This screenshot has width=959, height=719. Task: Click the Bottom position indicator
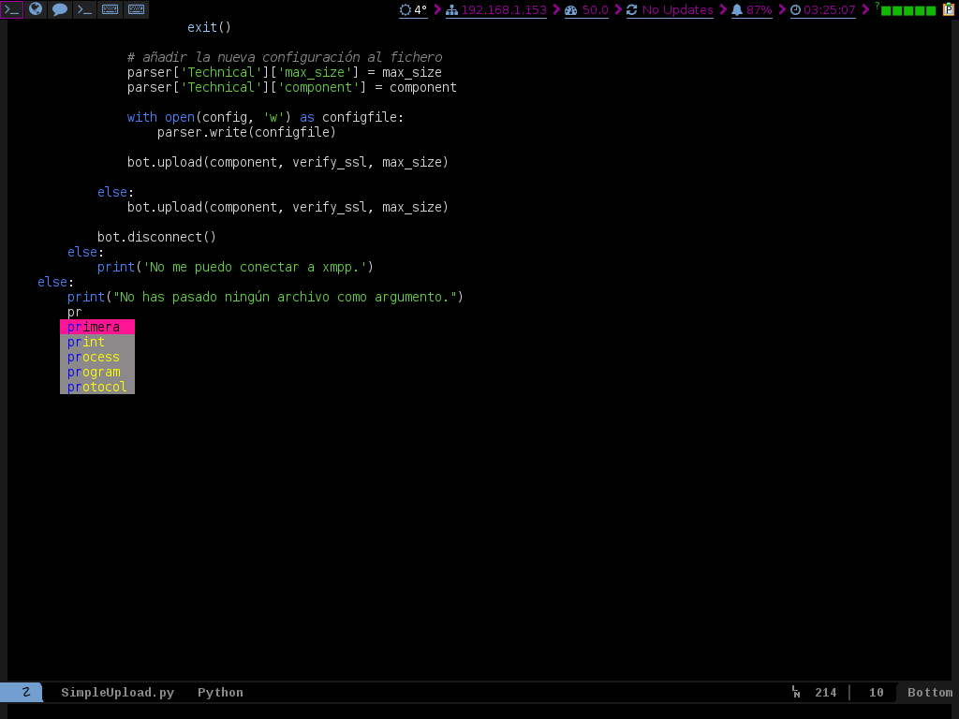[x=930, y=693]
